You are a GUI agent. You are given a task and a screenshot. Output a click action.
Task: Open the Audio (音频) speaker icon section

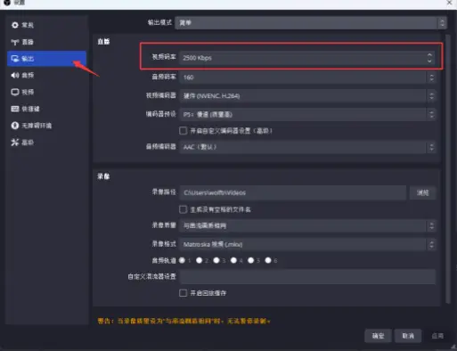coord(15,75)
